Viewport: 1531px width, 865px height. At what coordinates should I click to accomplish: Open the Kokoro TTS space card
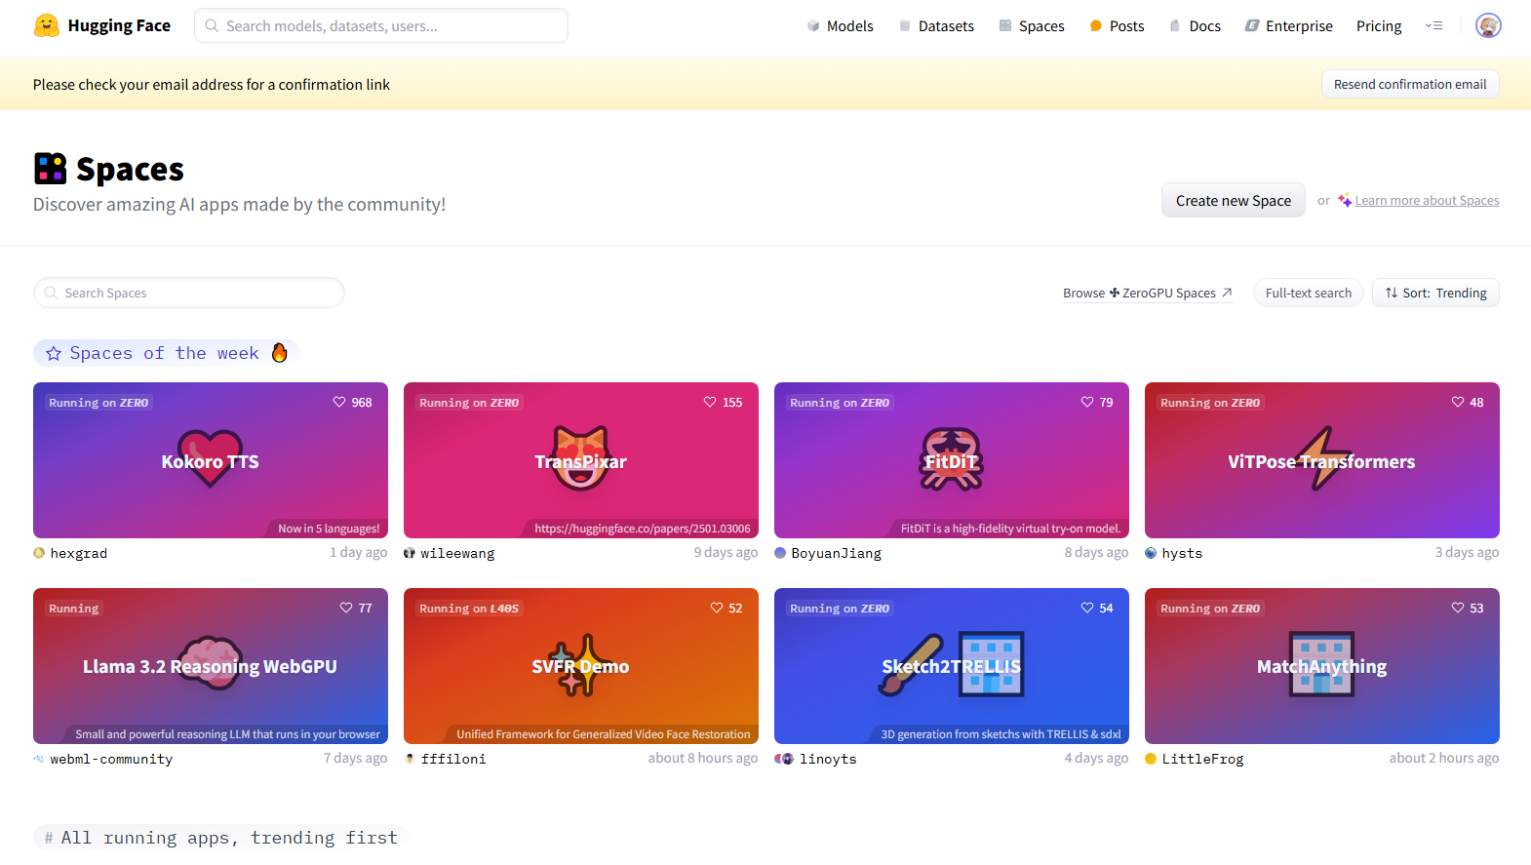211,460
